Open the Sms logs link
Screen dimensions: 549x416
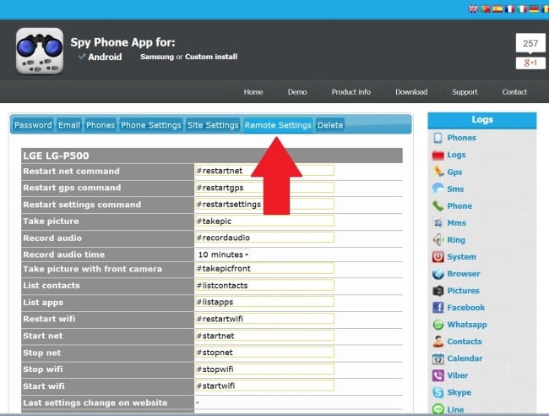(455, 189)
